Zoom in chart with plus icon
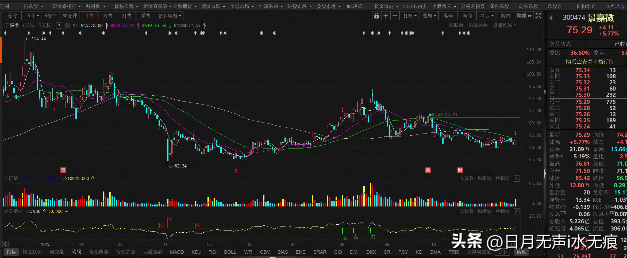Image resolution: width=627 pixels, height=258 pixels. pyautogui.click(x=386, y=16)
